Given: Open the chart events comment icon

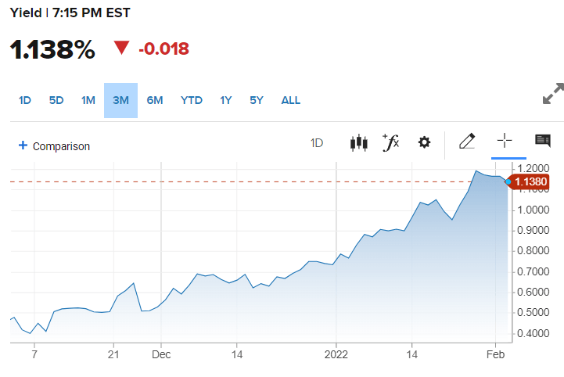Looking at the screenshot, I should [542, 141].
